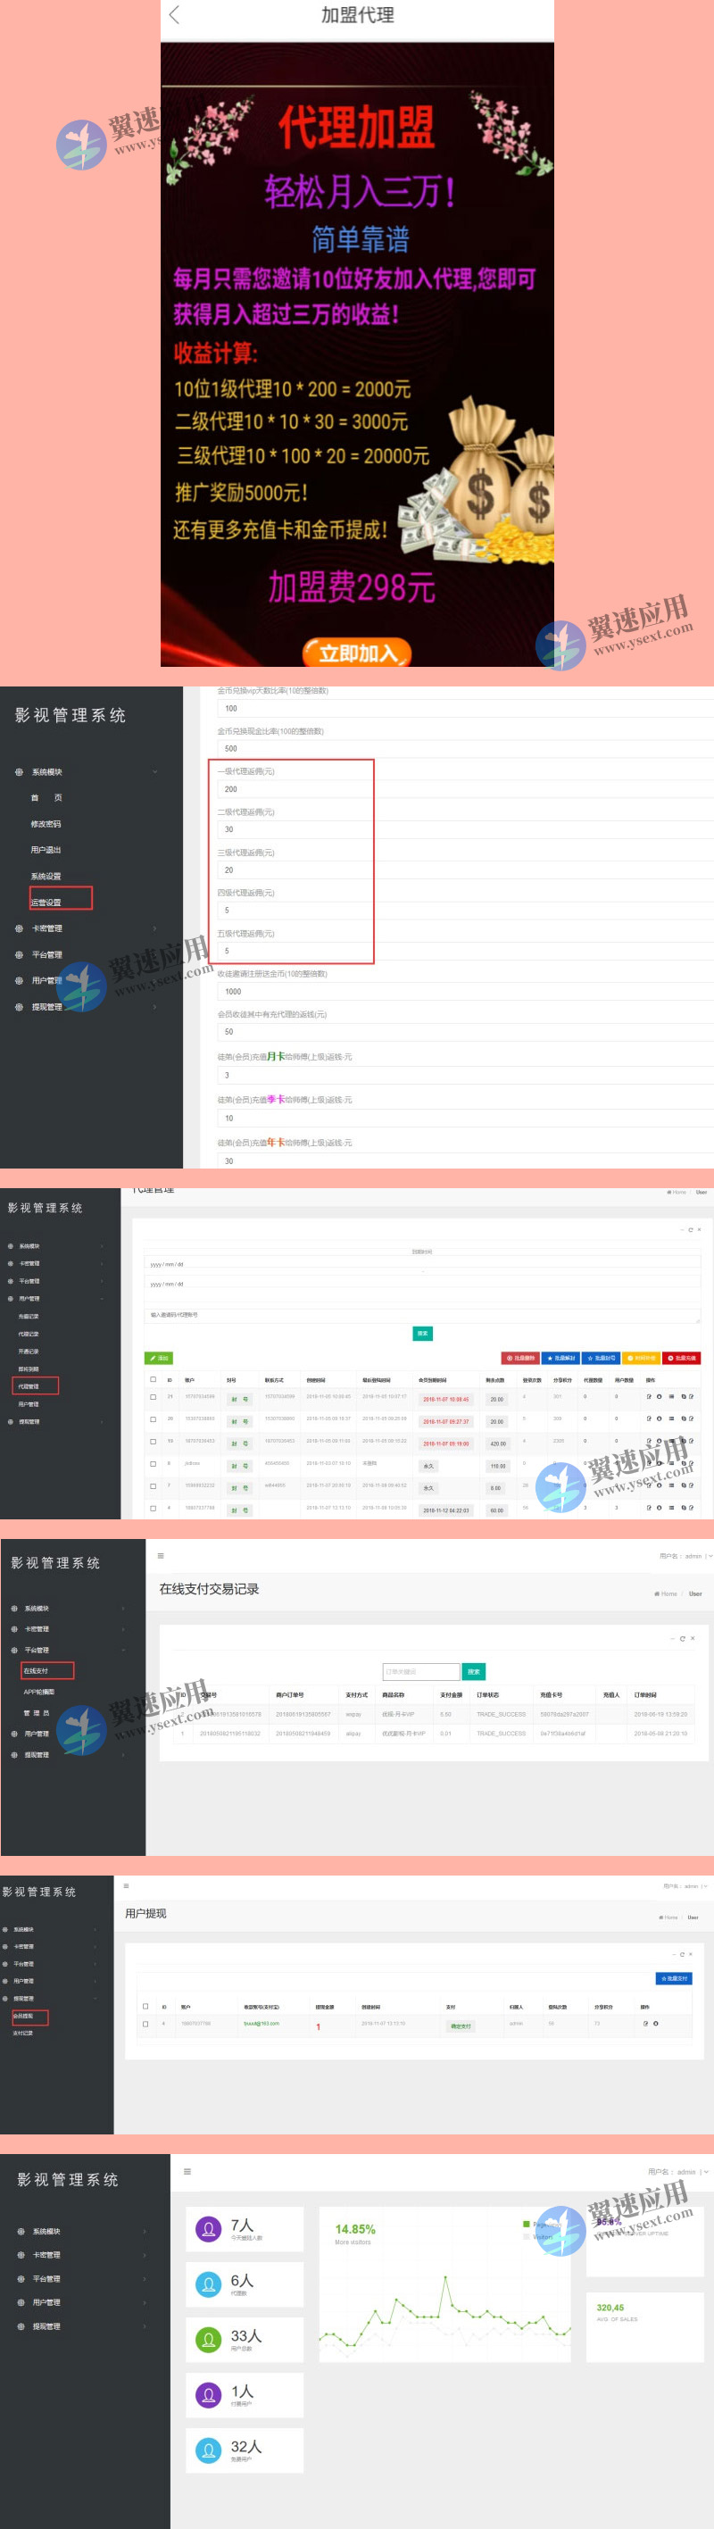714x2529 pixels.
Task: Click the red 批量删除 button
Action: point(520,1358)
